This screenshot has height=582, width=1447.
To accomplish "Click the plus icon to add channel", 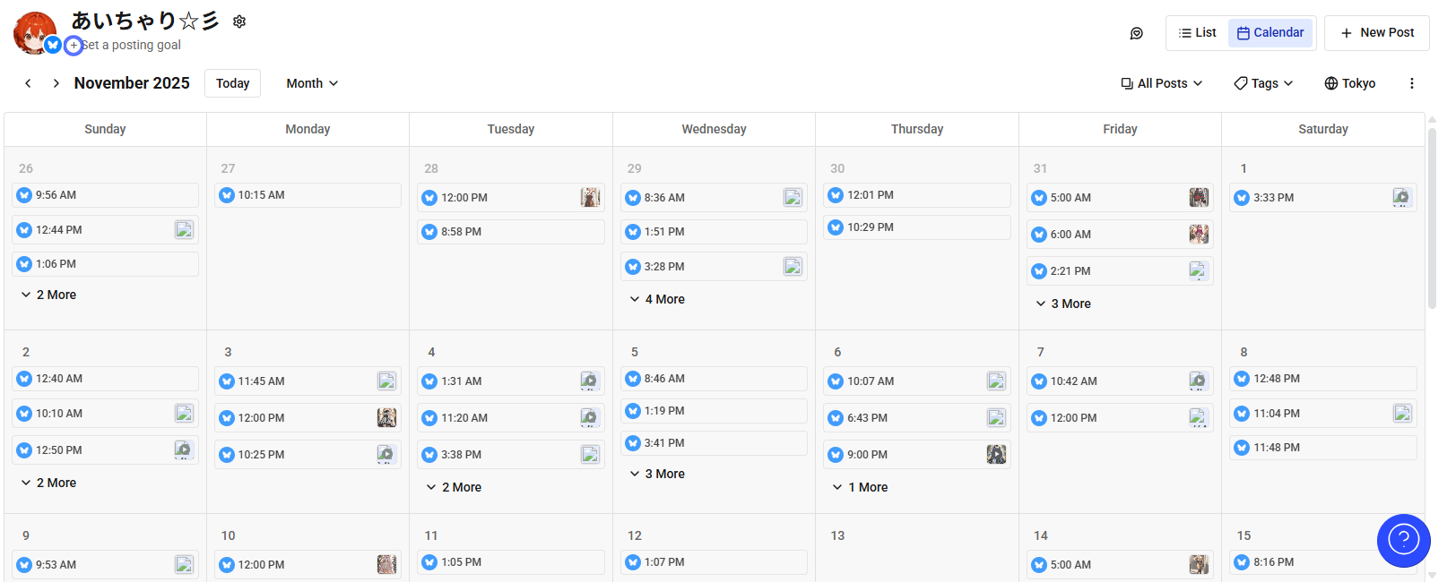I will point(74,46).
